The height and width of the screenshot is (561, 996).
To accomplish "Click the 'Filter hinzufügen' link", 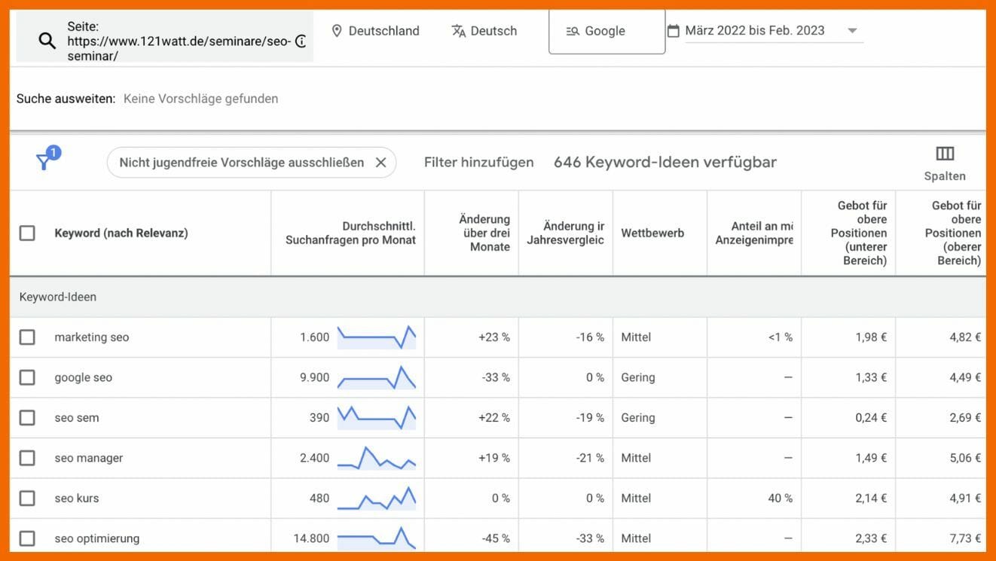I will (x=478, y=161).
